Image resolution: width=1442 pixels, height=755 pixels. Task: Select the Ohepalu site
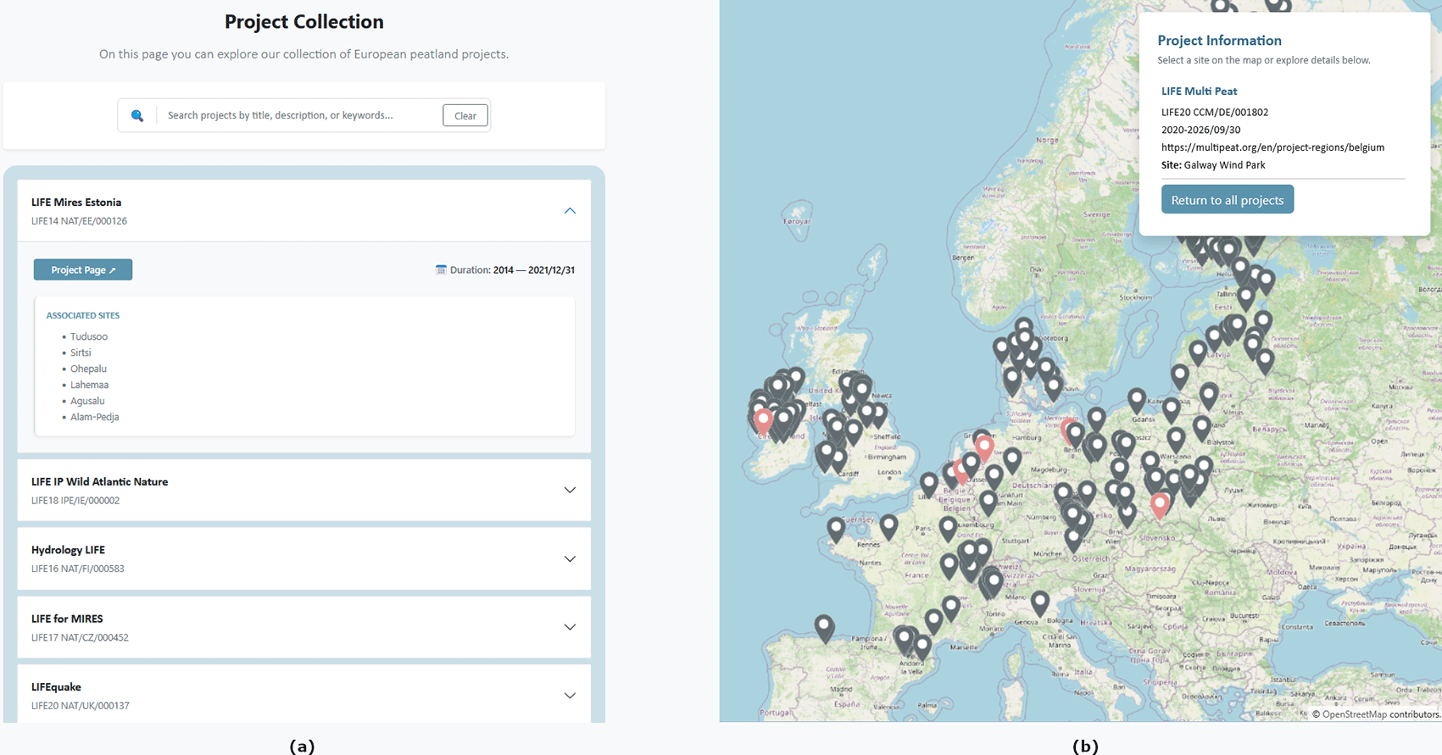click(x=88, y=369)
